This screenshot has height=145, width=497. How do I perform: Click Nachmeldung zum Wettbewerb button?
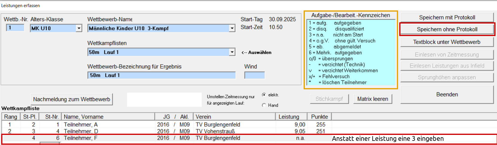(72, 99)
